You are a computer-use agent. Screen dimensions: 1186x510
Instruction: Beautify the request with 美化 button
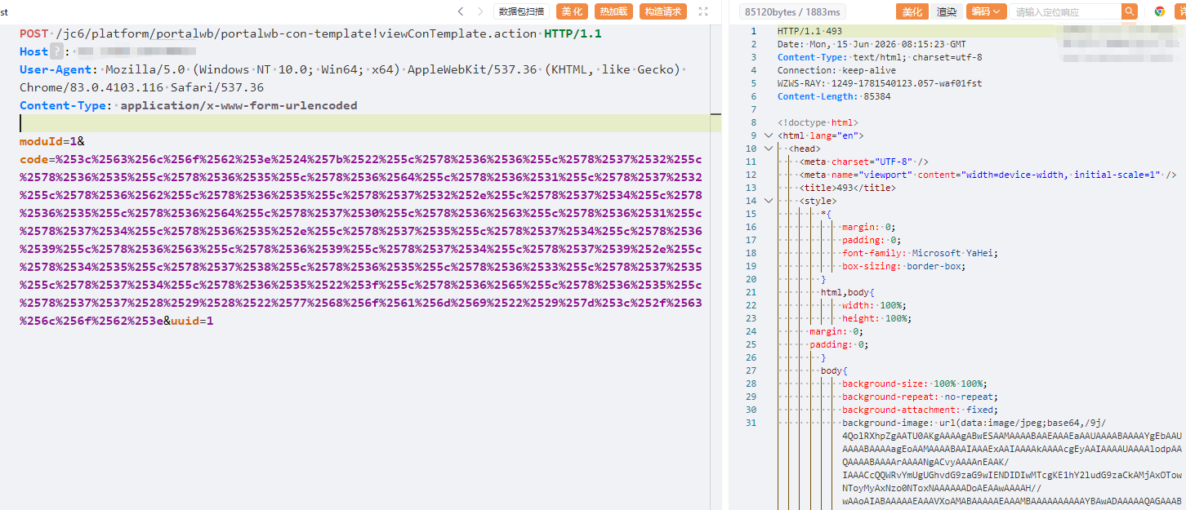(572, 11)
